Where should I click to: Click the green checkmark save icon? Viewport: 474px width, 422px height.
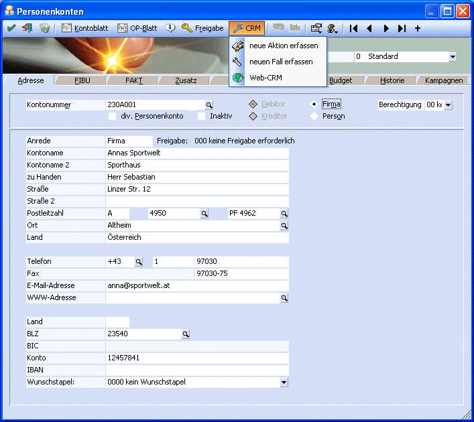[11, 28]
